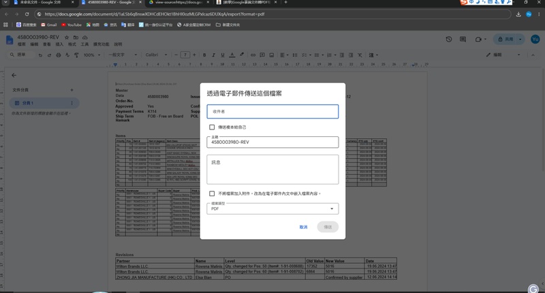Add a document tab with the plus icon
This screenshot has height=293, width=545.
tap(72, 90)
